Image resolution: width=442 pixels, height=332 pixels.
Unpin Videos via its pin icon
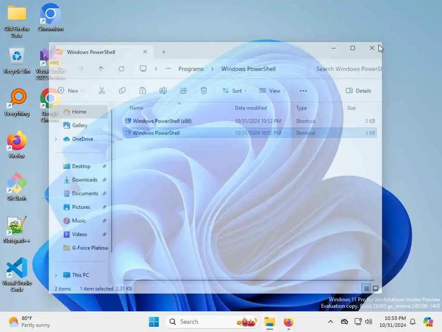pos(104,234)
